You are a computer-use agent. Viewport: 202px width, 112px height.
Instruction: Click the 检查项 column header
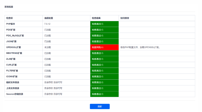9,18
